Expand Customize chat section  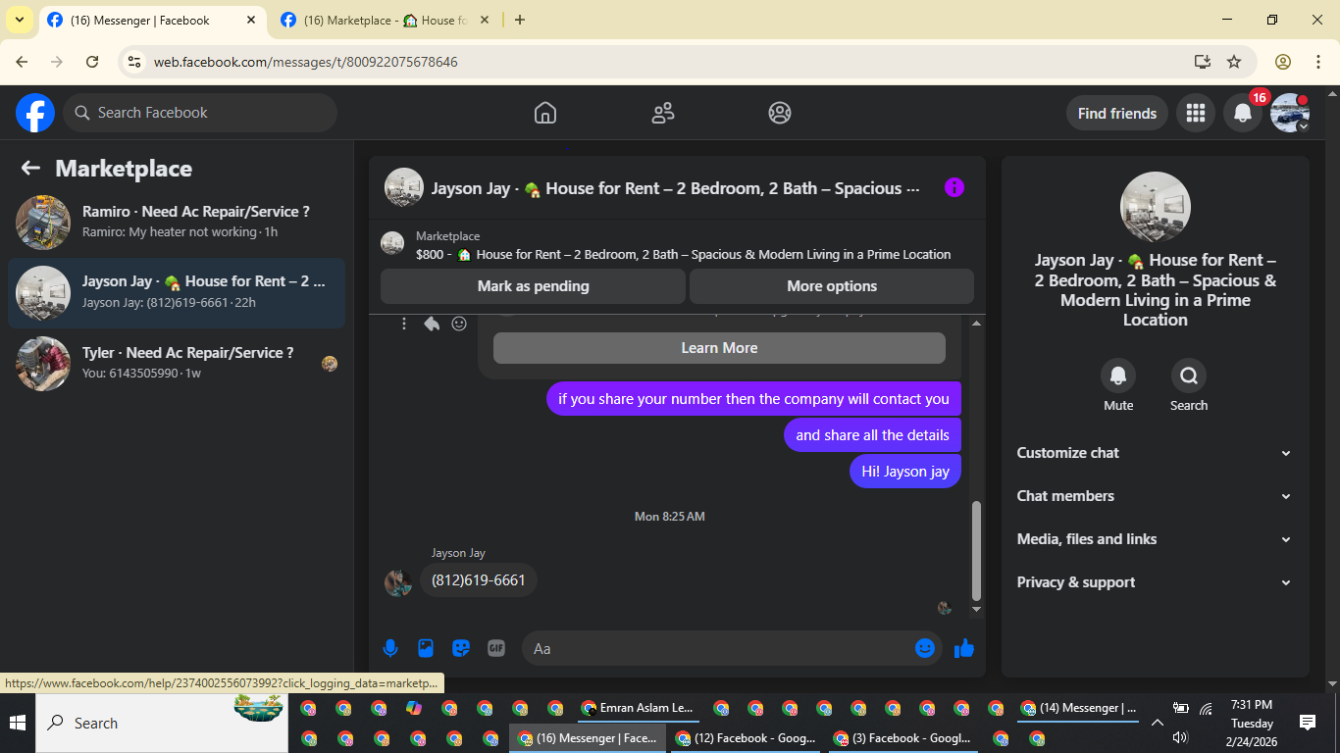[1155, 453]
